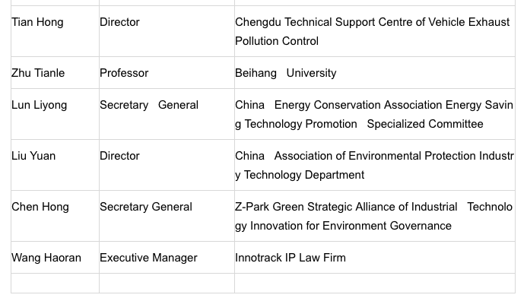Viewport: 527px width, 298px height.
Task: Select the Liu Yuan name cell
Action: (x=55, y=165)
